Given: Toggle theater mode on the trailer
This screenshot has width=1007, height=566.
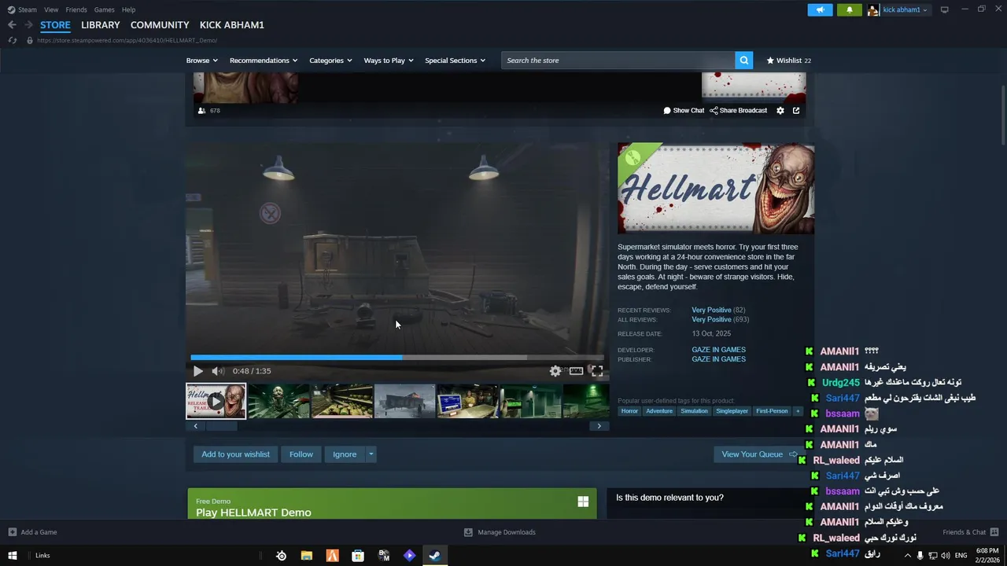Looking at the screenshot, I should coord(577,371).
